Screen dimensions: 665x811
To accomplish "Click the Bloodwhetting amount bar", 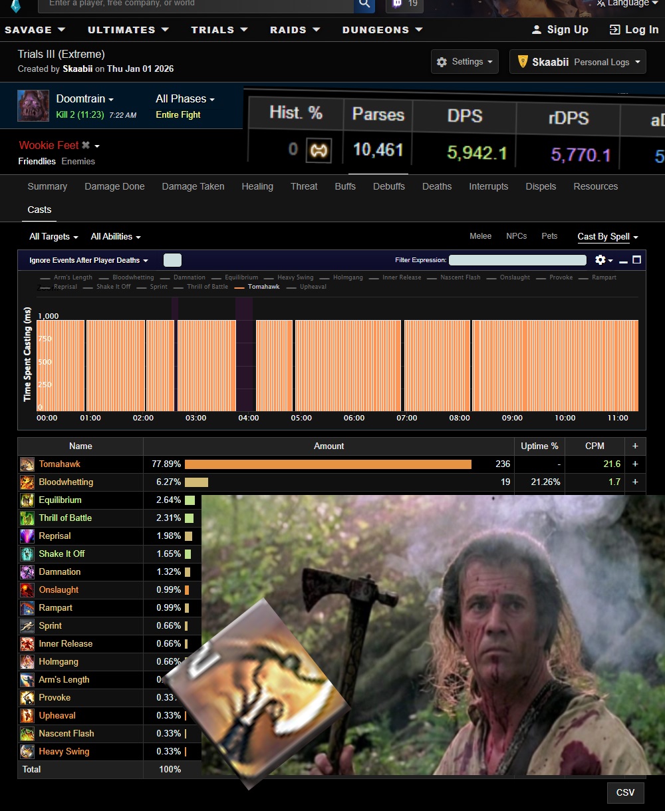I will tap(196, 482).
